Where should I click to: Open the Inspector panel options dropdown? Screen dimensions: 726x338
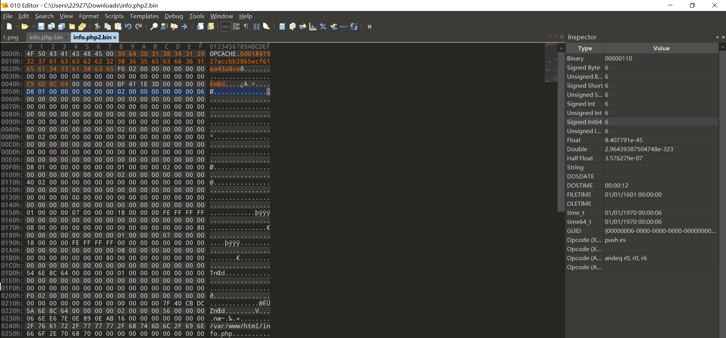click(717, 37)
